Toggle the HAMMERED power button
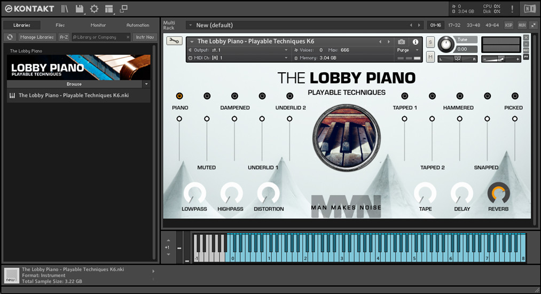Viewport: 541px width, 294px height. pos(460,96)
